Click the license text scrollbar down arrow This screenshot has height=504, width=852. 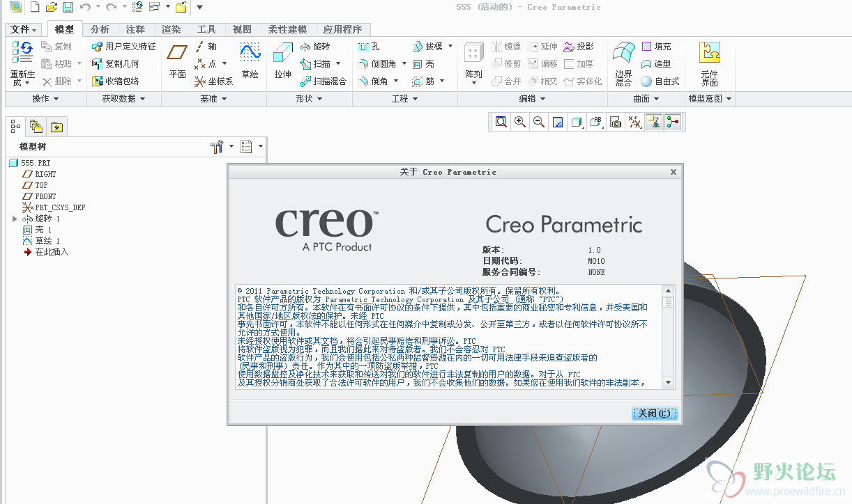tap(668, 382)
